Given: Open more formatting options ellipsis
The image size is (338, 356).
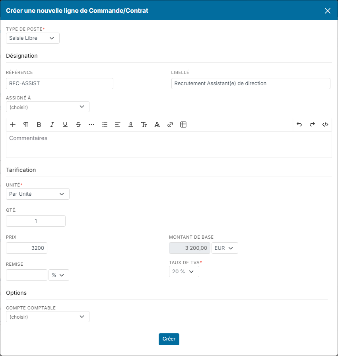Looking at the screenshot, I should click(x=91, y=125).
